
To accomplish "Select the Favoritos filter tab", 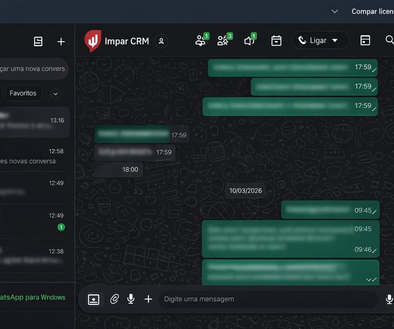I will (x=23, y=93).
